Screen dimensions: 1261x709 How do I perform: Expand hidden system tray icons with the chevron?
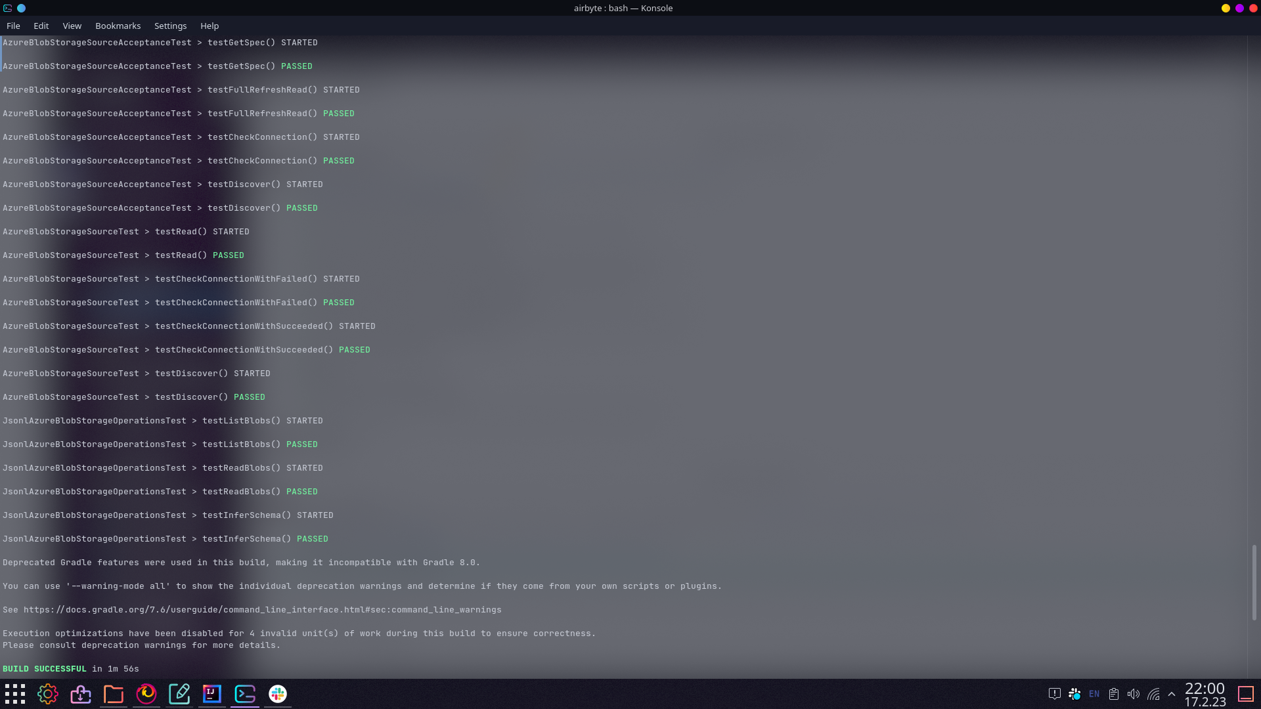[x=1172, y=694]
